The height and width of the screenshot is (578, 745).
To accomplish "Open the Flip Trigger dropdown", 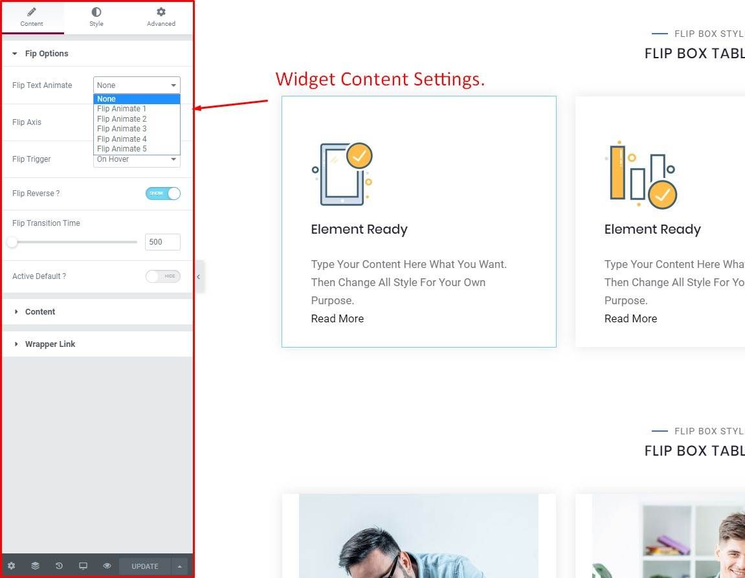I will point(137,159).
